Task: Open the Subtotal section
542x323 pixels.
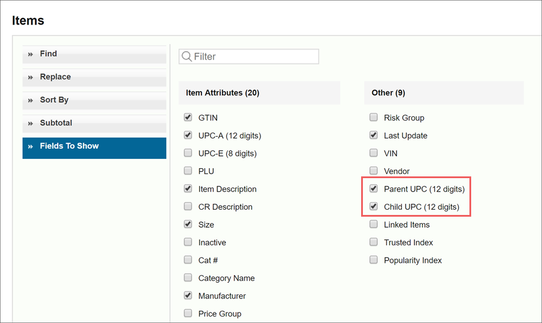Action: 94,124
